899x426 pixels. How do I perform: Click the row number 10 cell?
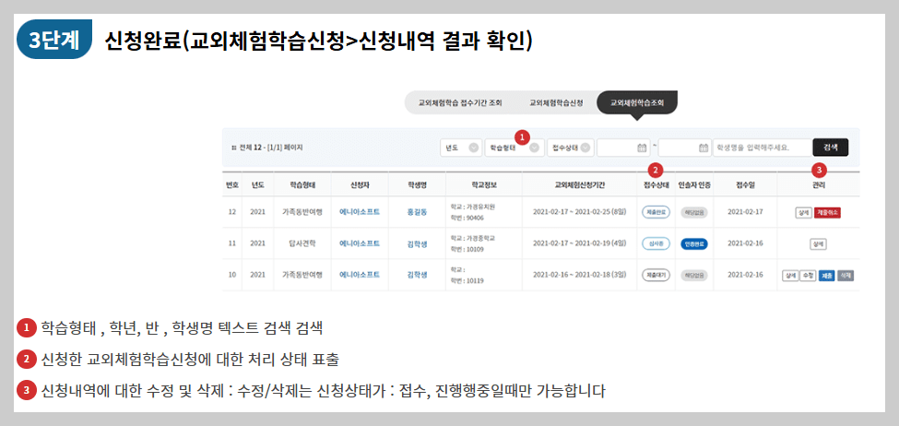tap(232, 275)
